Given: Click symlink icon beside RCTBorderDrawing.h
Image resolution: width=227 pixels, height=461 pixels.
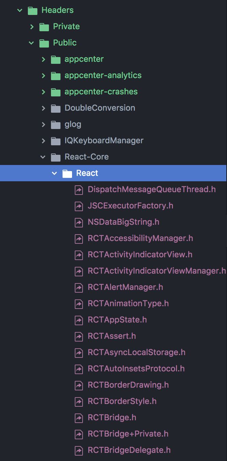Looking at the screenshot, I should pos(79,385).
